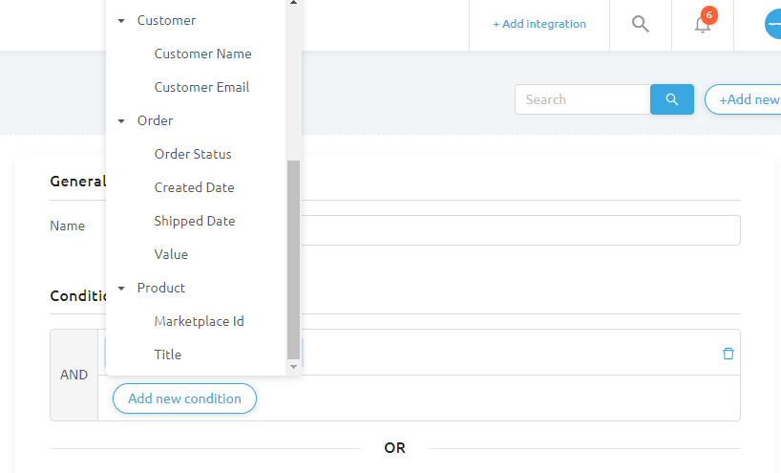781x473 pixels.
Task: Click the user avatar icon
Action: pyautogui.click(x=773, y=24)
